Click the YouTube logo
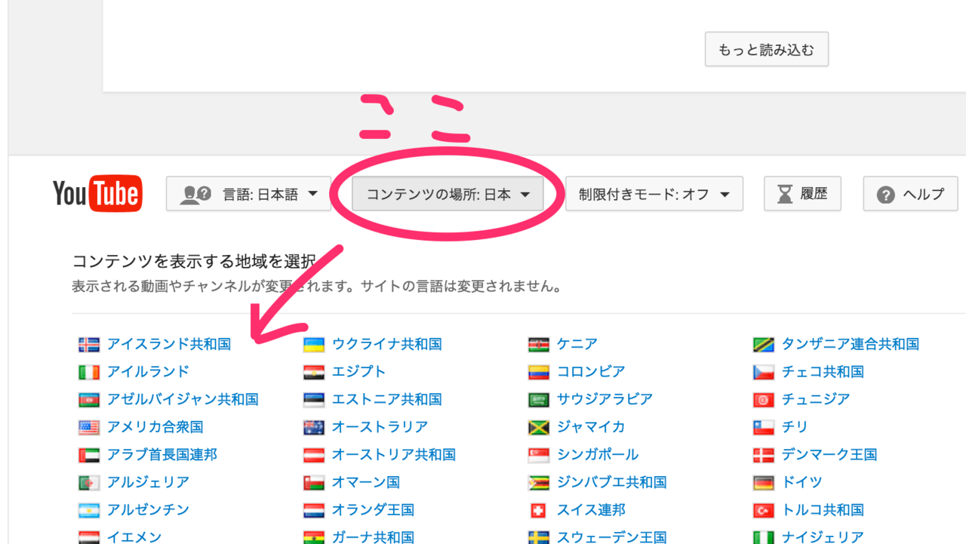 97,193
